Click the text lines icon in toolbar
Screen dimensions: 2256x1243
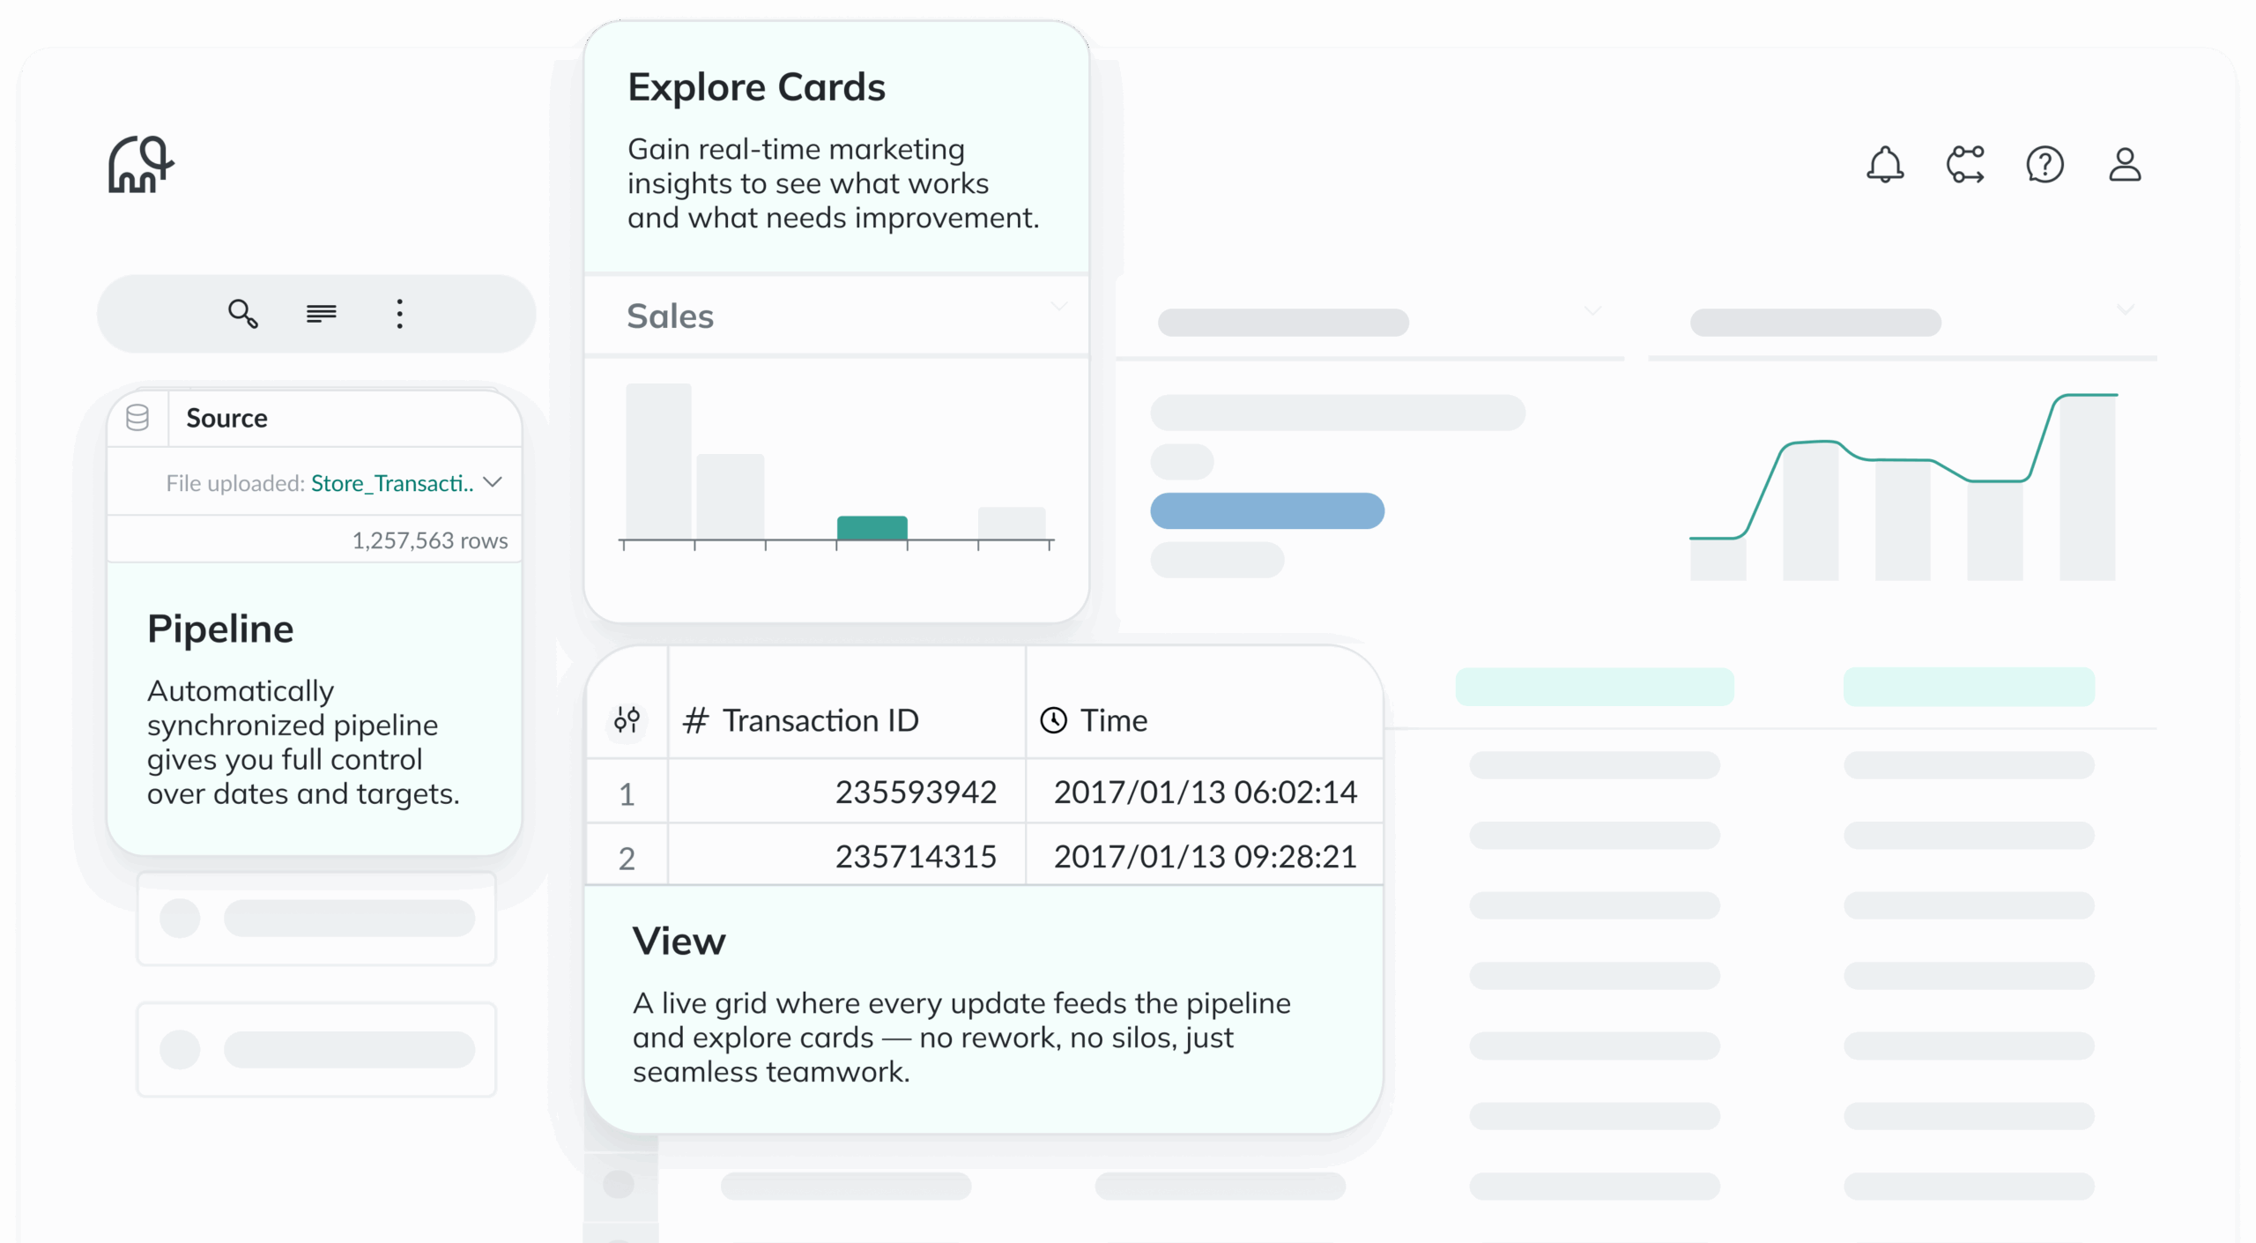click(321, 314)
